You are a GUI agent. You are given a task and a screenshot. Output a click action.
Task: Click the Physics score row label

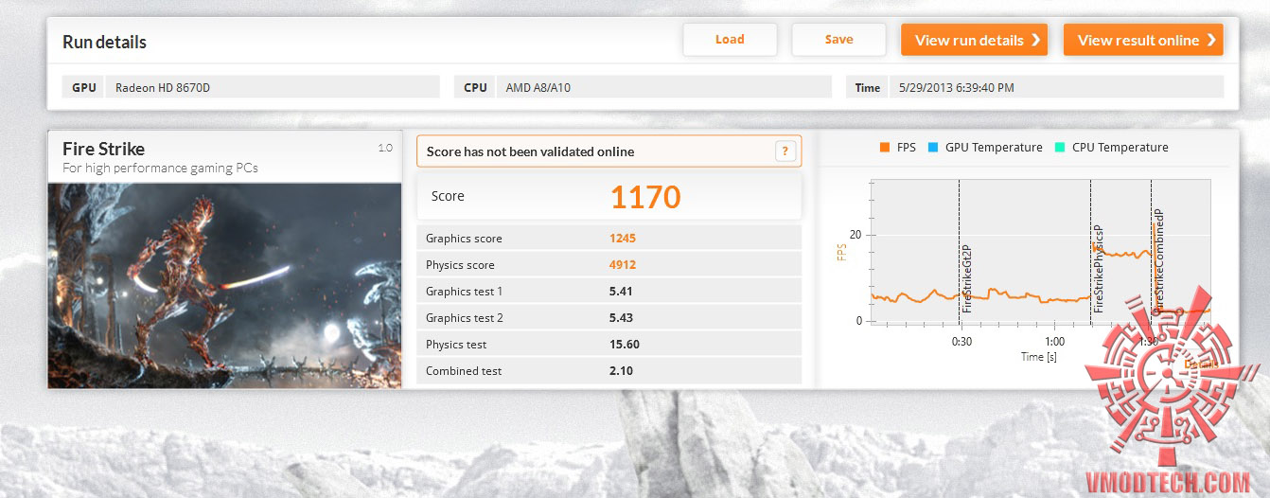click(x=460, y=265)
